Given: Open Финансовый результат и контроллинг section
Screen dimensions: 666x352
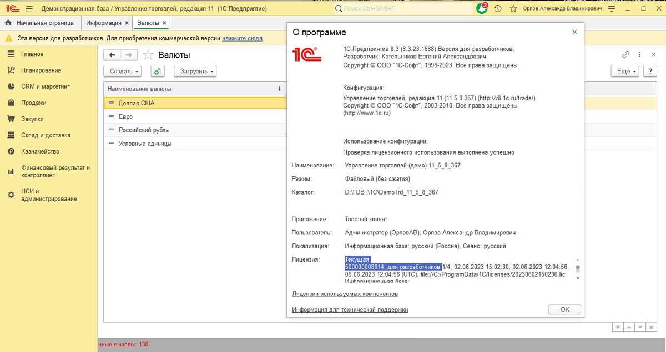Looking at the screenshot, I should click(49, 171).
